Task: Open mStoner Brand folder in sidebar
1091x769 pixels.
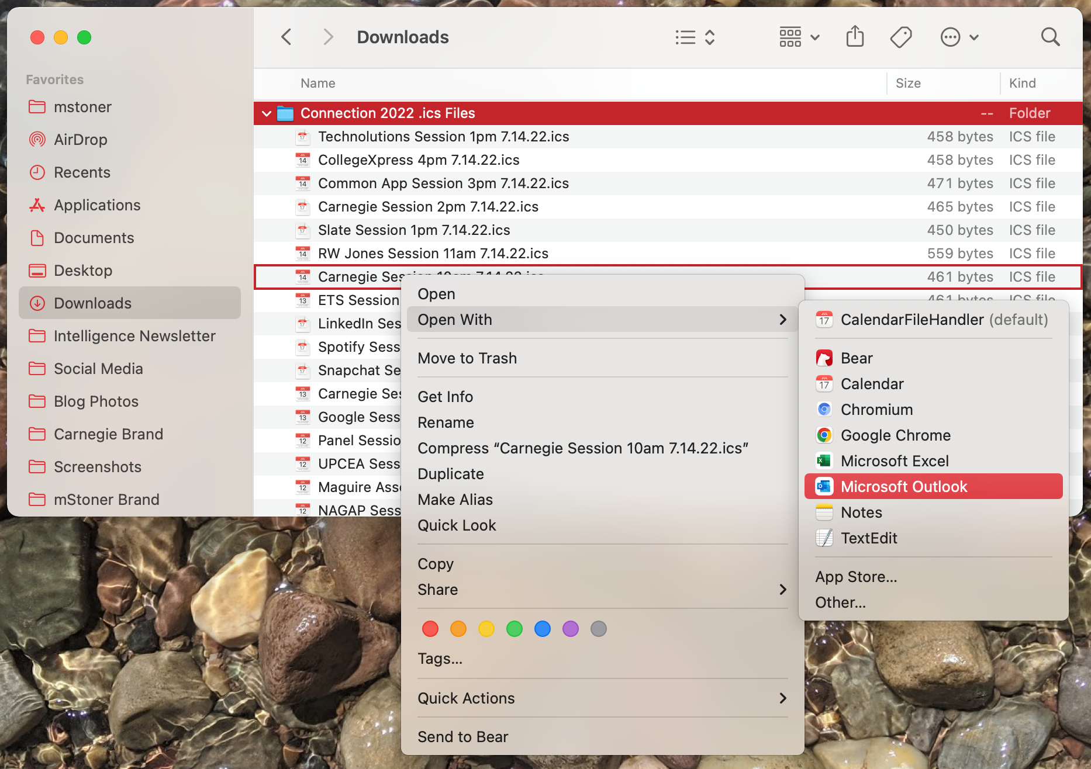Action: [x=130, y=500]
